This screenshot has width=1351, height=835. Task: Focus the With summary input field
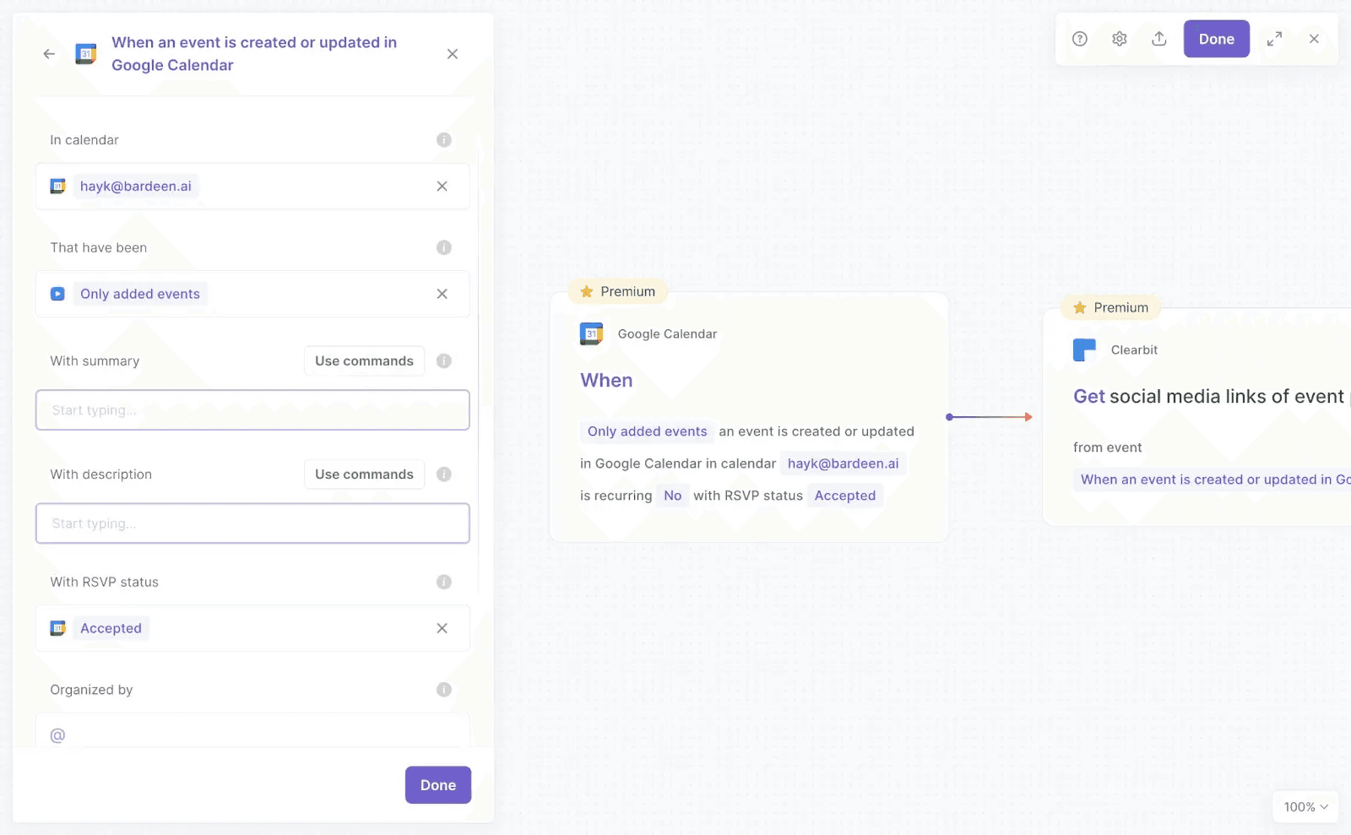click(x=252, y=410)
